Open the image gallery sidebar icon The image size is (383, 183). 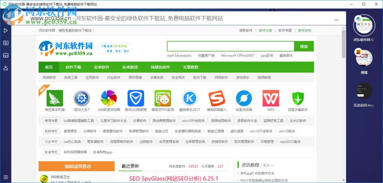(x=6, y=56)
